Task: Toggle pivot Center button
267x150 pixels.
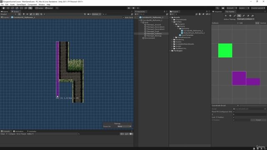Action: coord(39,8)
